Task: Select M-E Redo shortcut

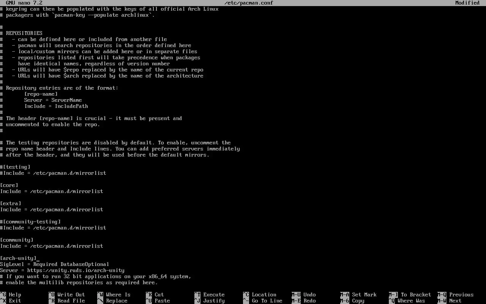Action: coord(304,301)
